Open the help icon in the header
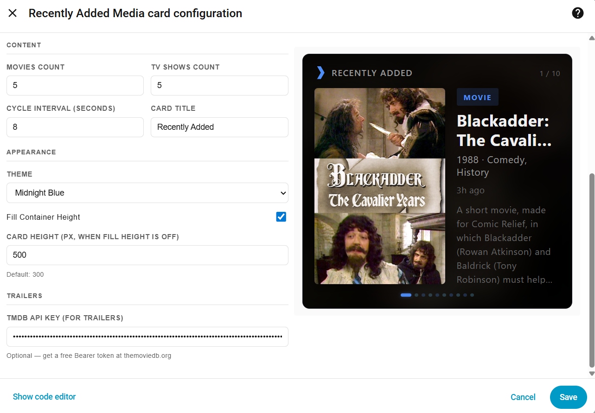The width and height of the screenshot is (595, 413). point(577,13)
